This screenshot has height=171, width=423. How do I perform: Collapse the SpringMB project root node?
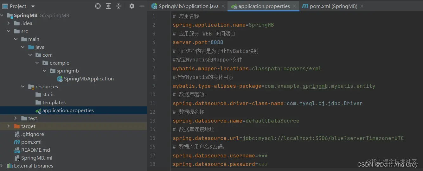pyautogui.click(x=2, y=16)
